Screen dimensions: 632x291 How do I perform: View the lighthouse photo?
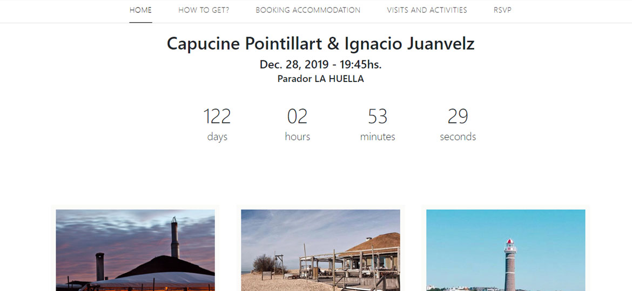tap(506, 250)
